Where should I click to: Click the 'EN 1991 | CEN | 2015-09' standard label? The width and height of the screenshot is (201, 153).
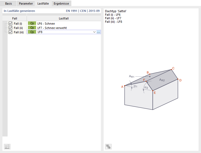tap(83, 11)
